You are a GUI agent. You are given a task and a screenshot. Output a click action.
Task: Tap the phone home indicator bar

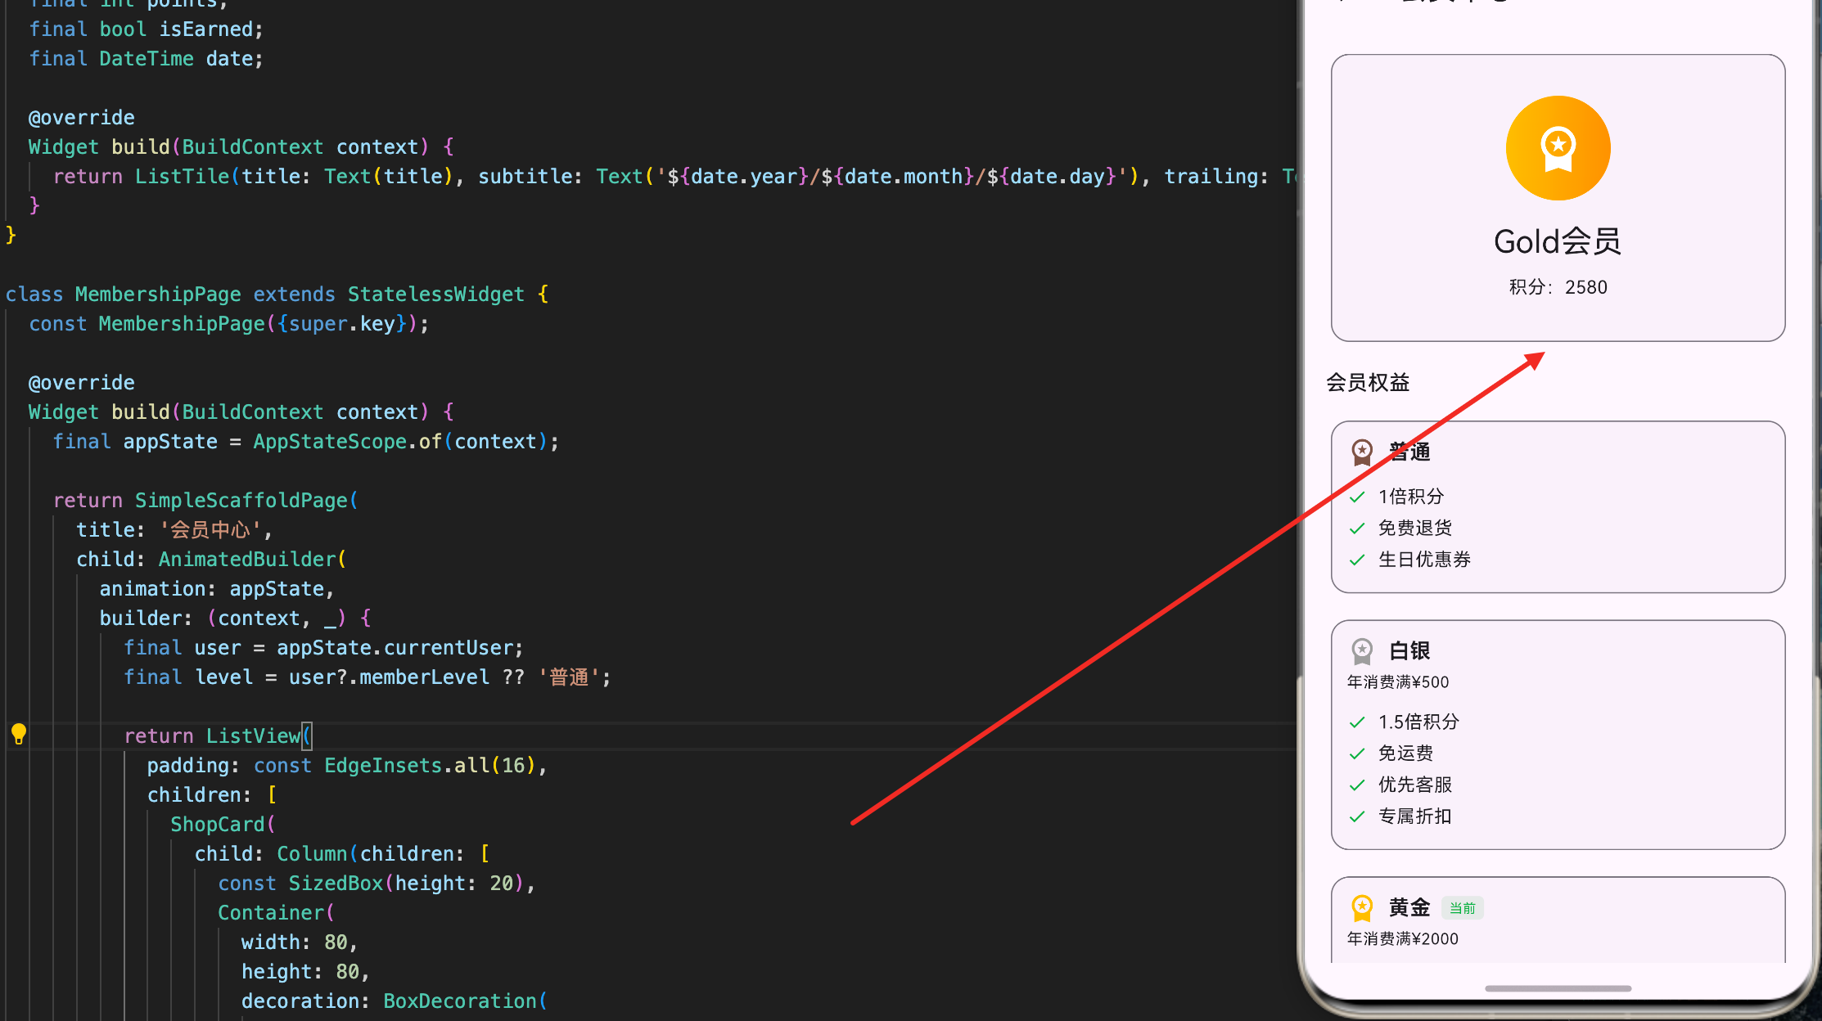click(x=1558, y=988)
